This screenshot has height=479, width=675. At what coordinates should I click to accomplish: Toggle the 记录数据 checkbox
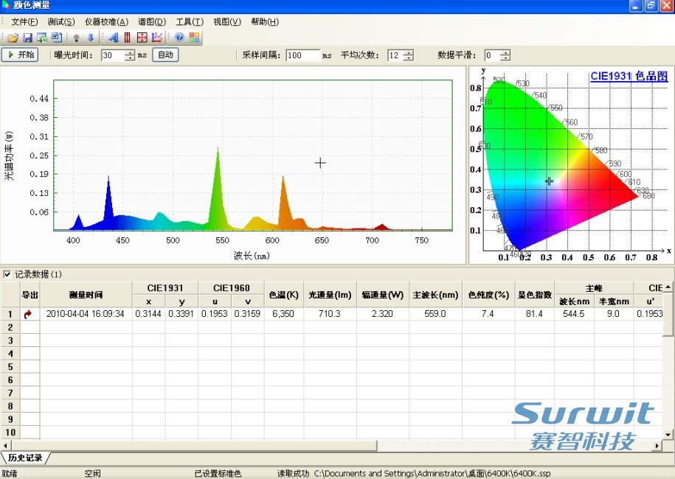click(7, 275)
